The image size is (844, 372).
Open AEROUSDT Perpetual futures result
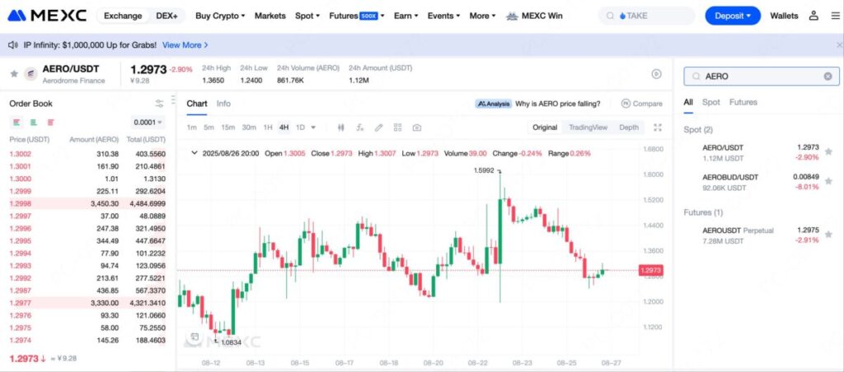coord(759,235)
